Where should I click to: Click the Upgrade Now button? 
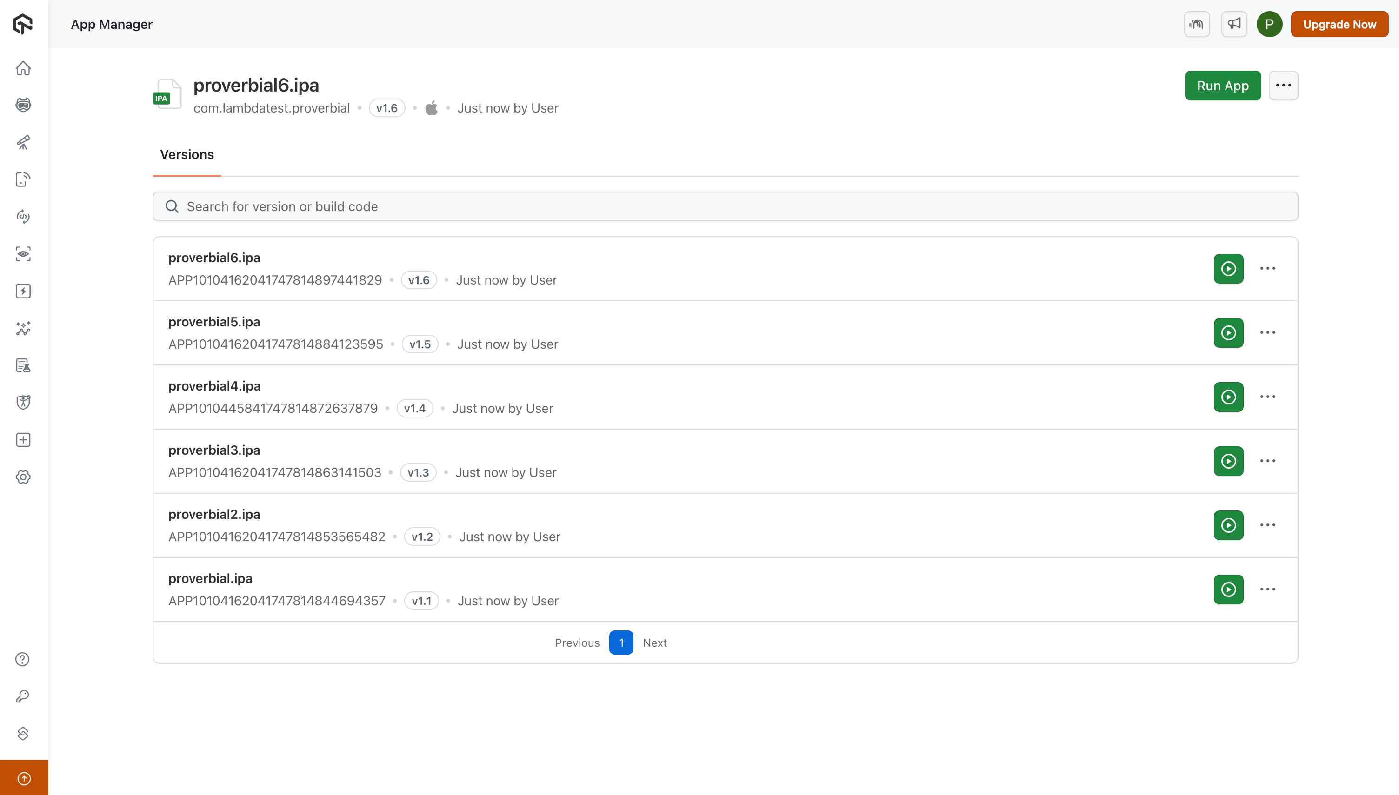point(1339,24)
